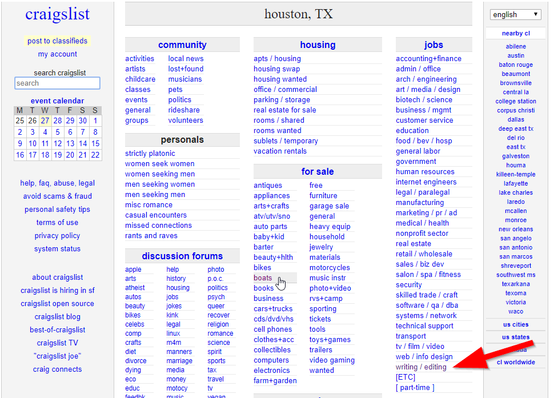Screen dimensions: 554x398
Task: Open vacation rentals link
Action: pos(280,151)
